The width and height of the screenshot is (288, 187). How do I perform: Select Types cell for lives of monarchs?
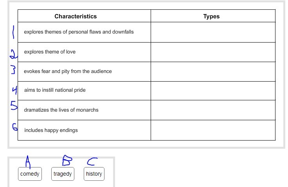(x=213, y=110)
